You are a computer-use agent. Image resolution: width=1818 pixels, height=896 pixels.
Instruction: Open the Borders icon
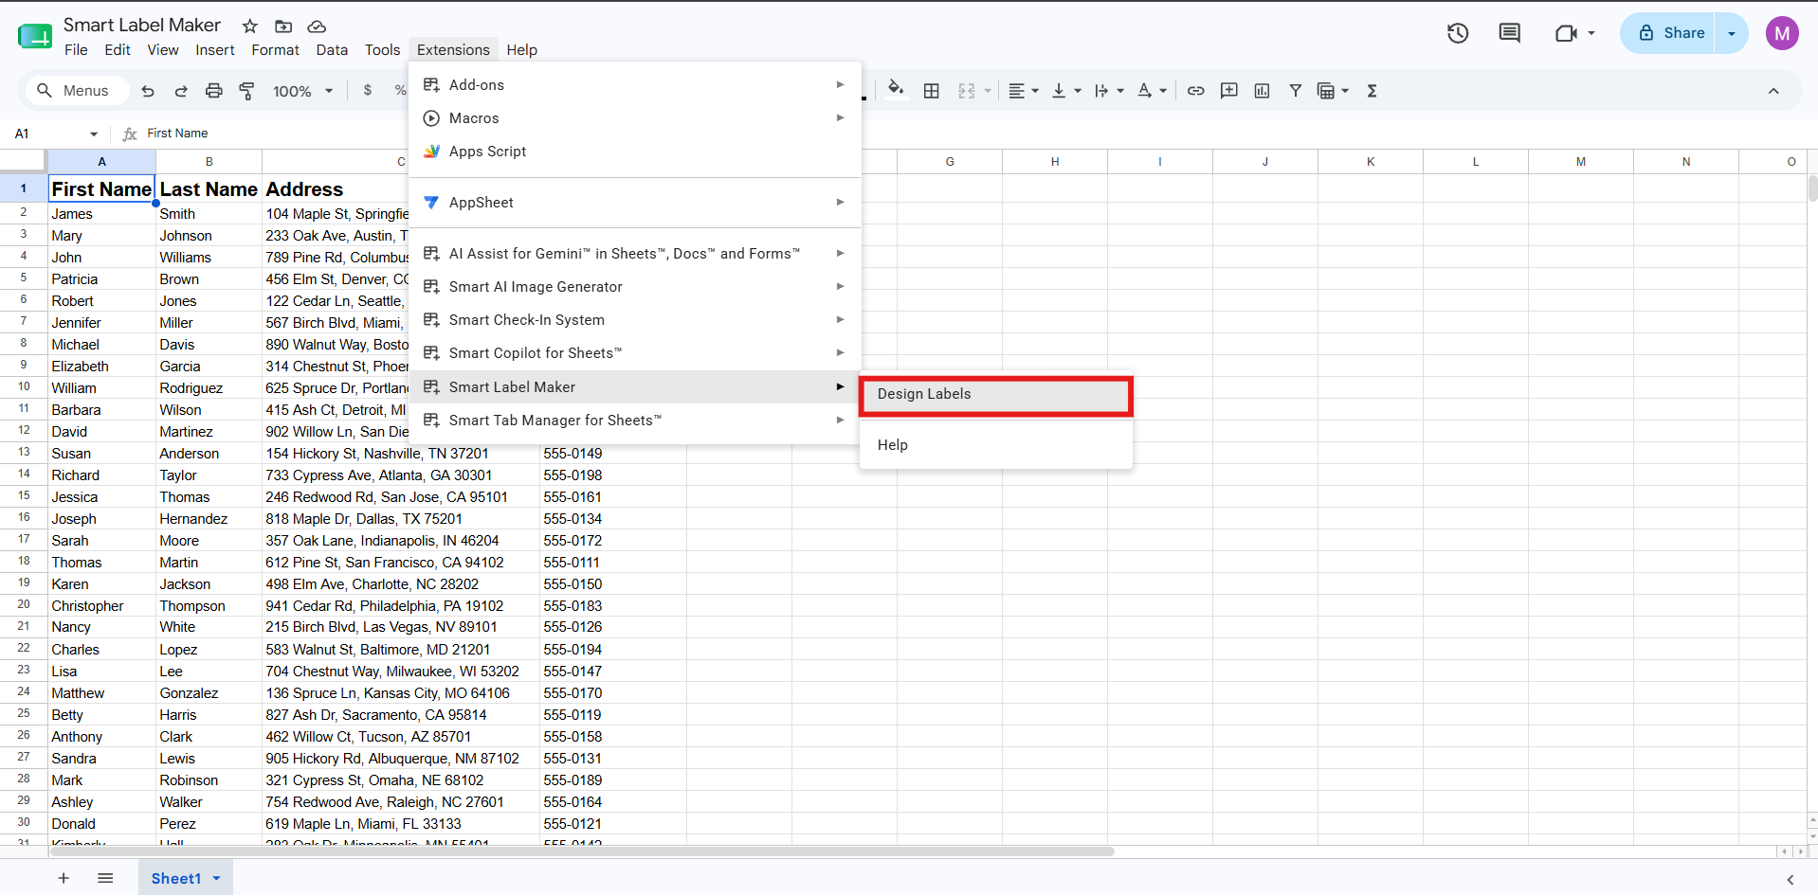932,91
